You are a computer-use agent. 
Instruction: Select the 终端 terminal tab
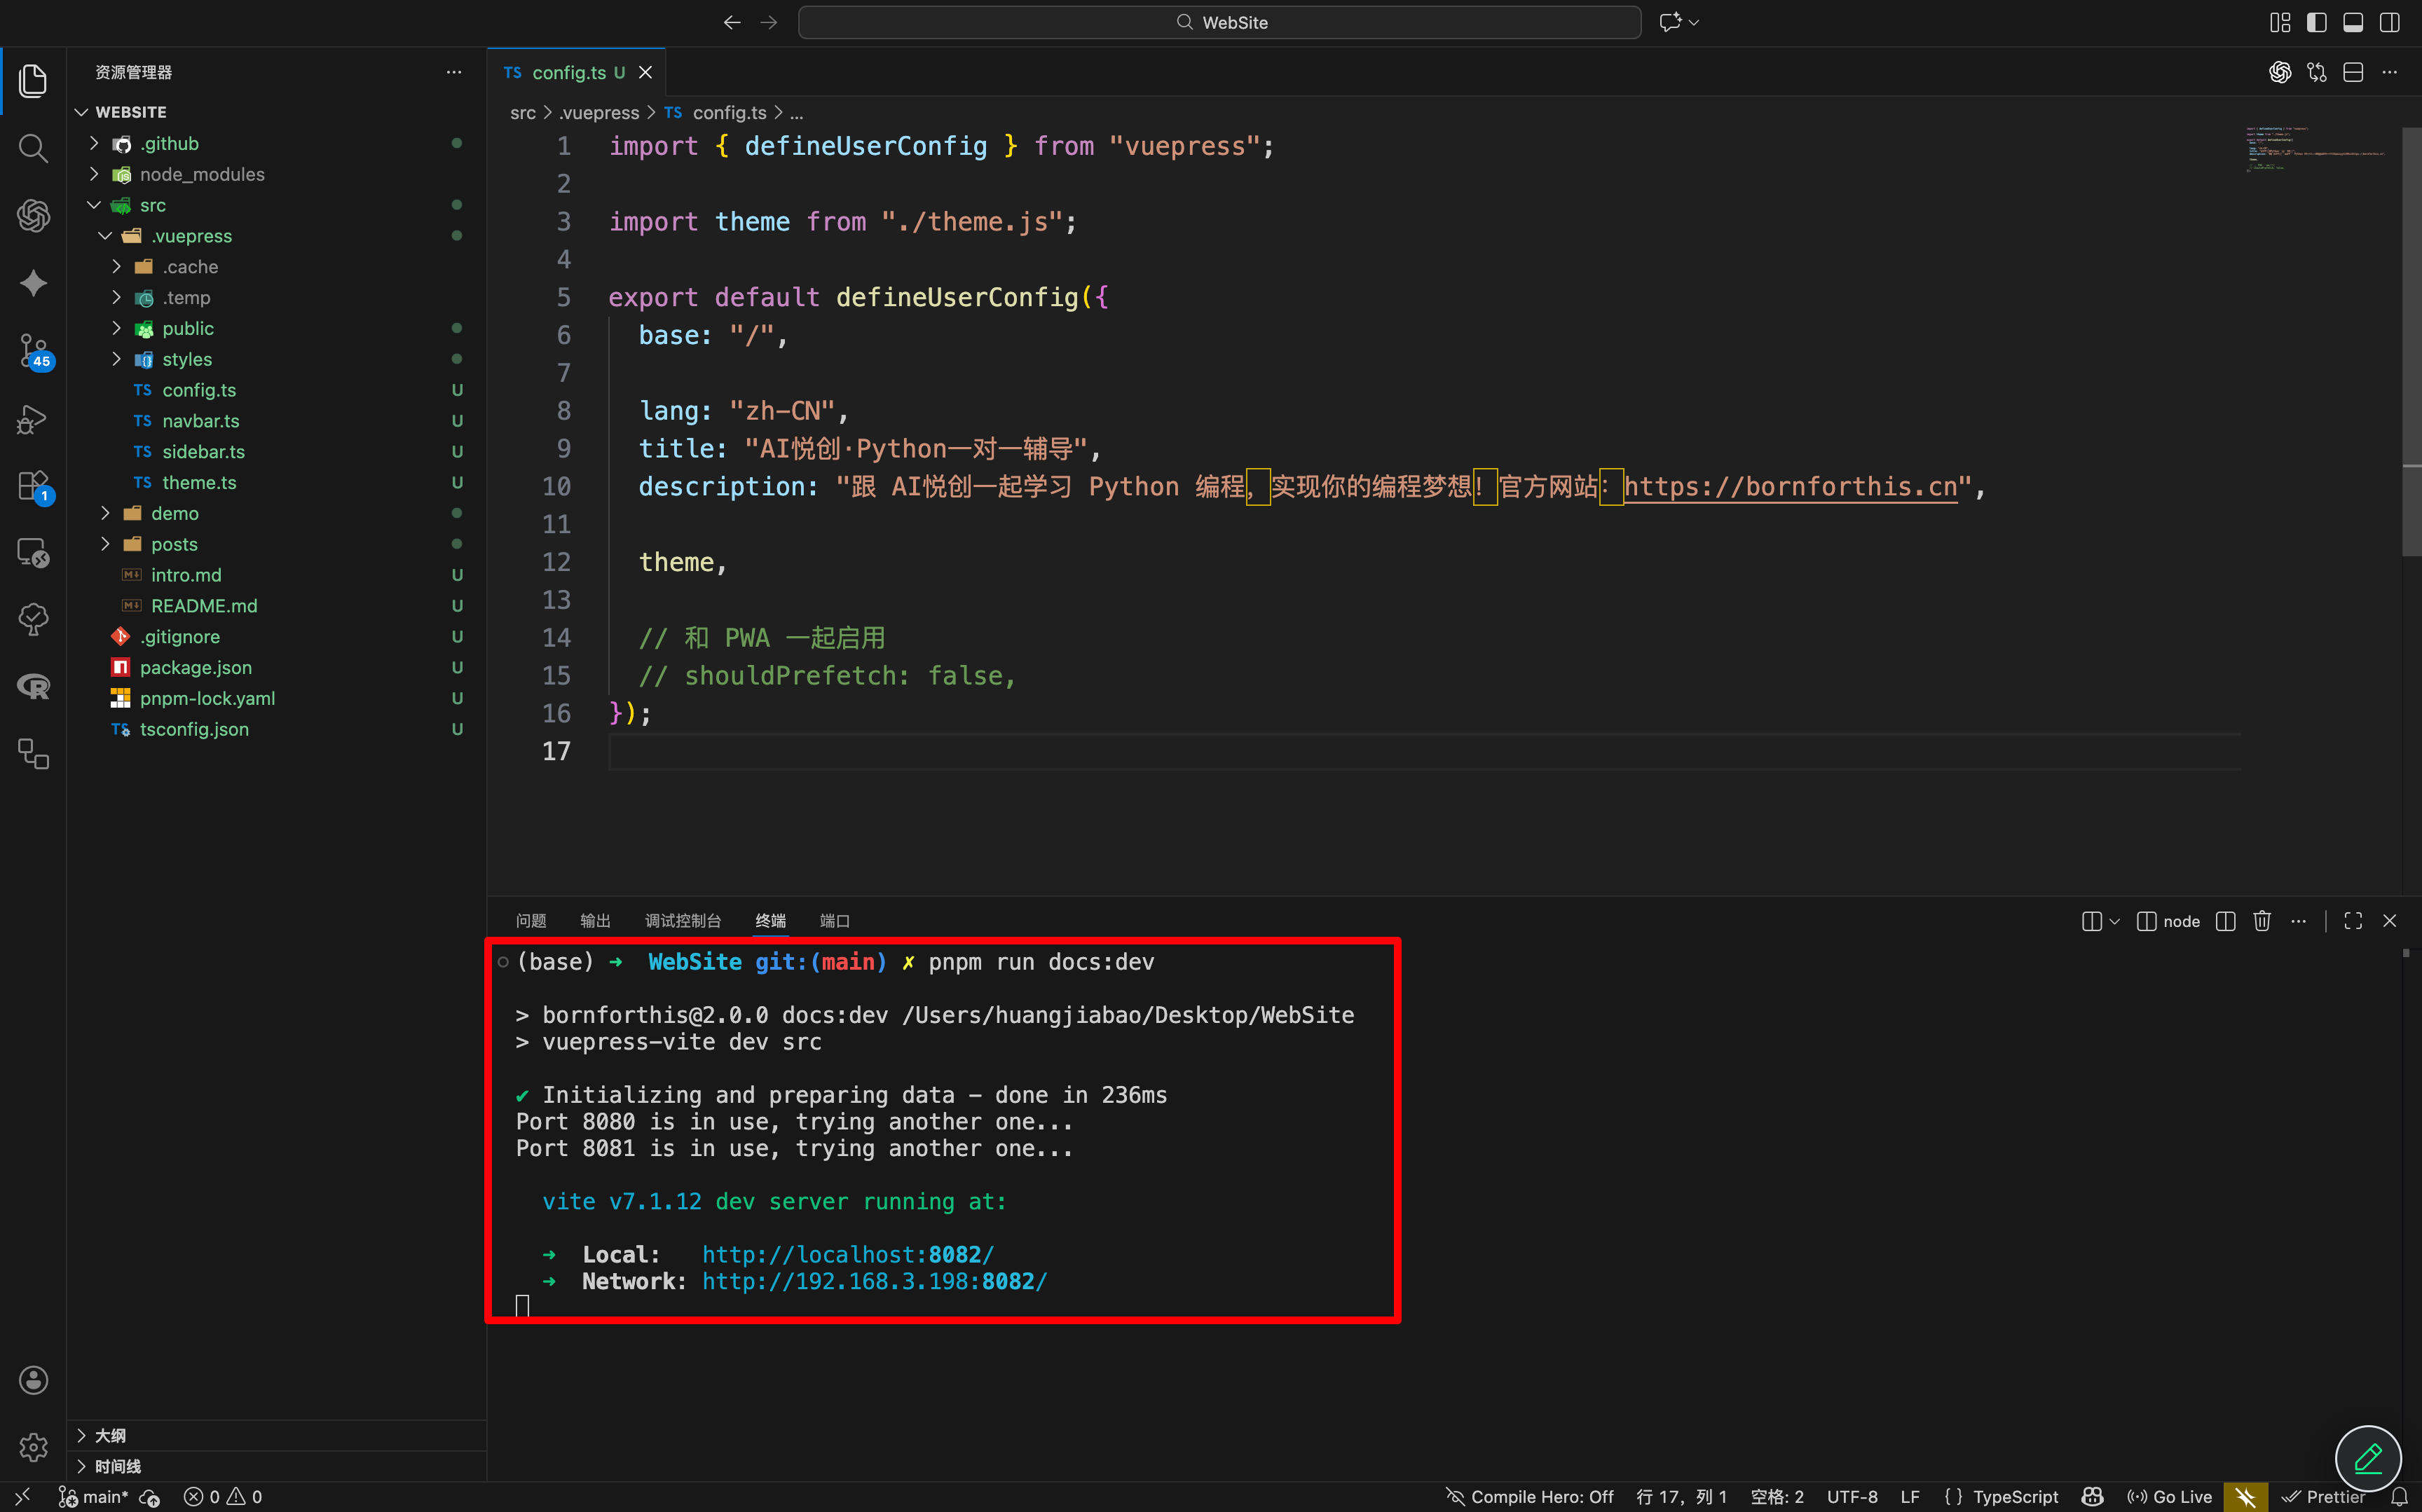pos(770,921)
